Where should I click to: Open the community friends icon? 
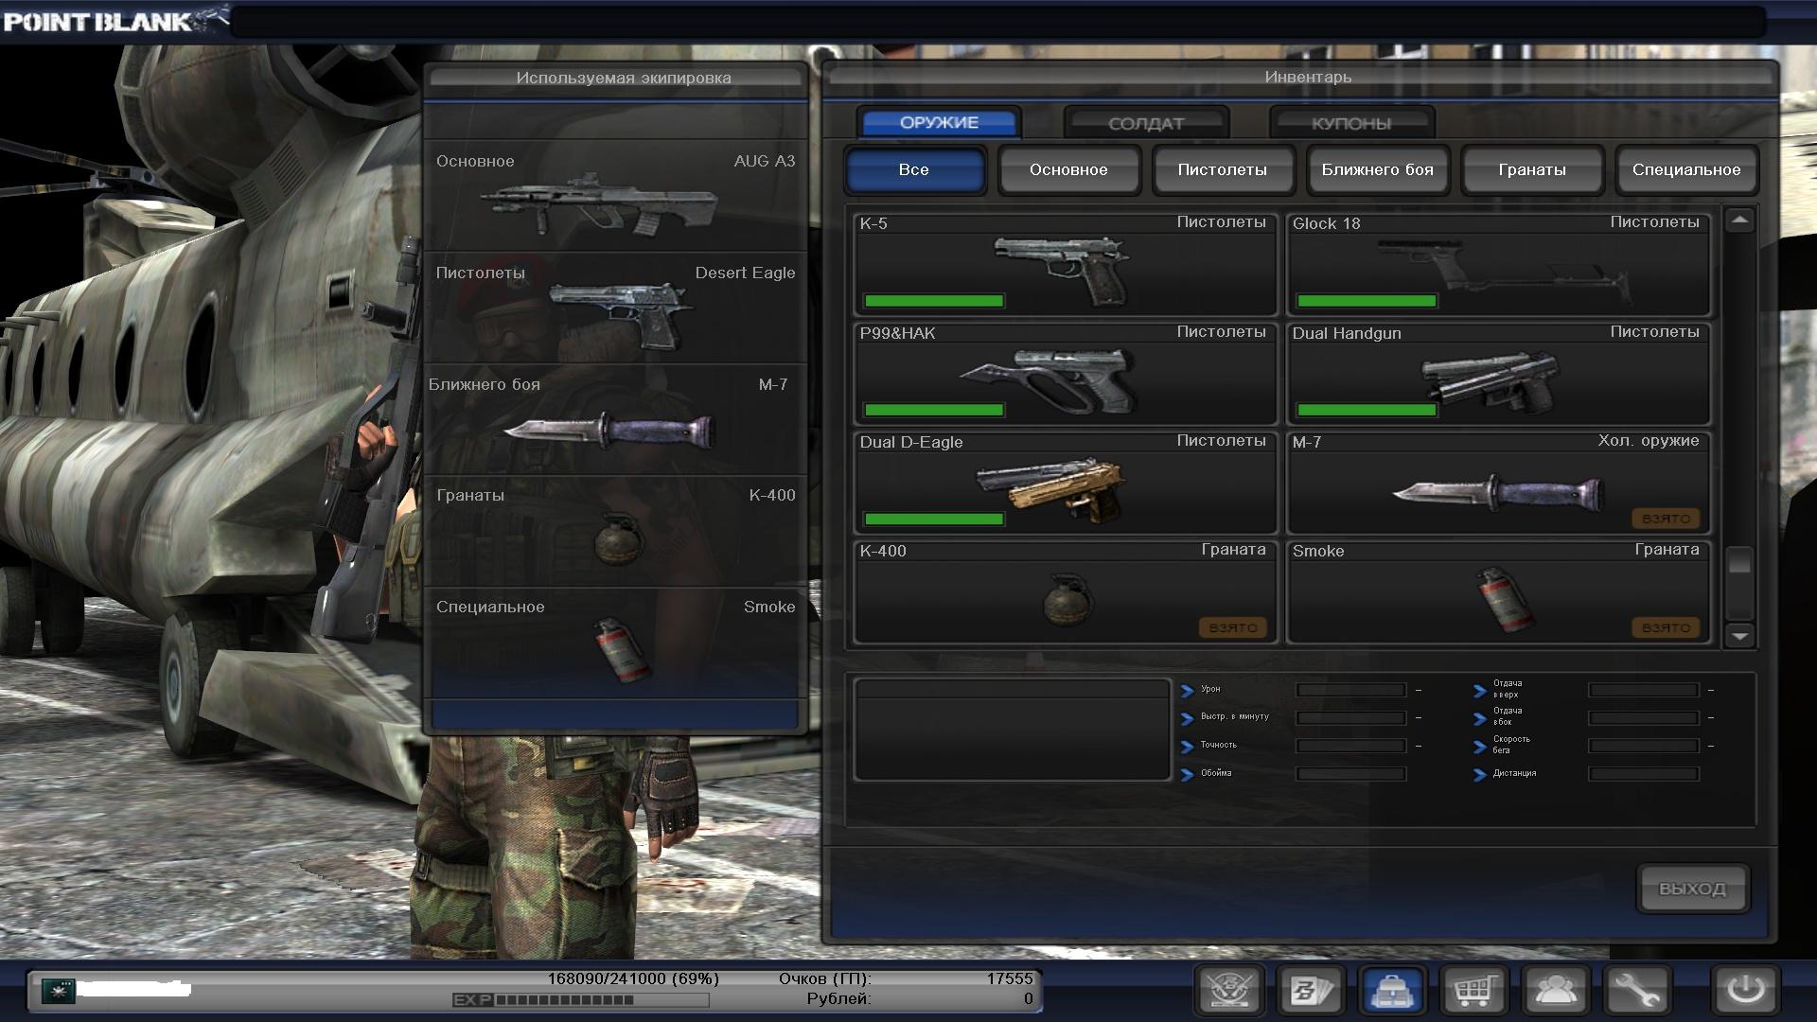click(1555, 991)
